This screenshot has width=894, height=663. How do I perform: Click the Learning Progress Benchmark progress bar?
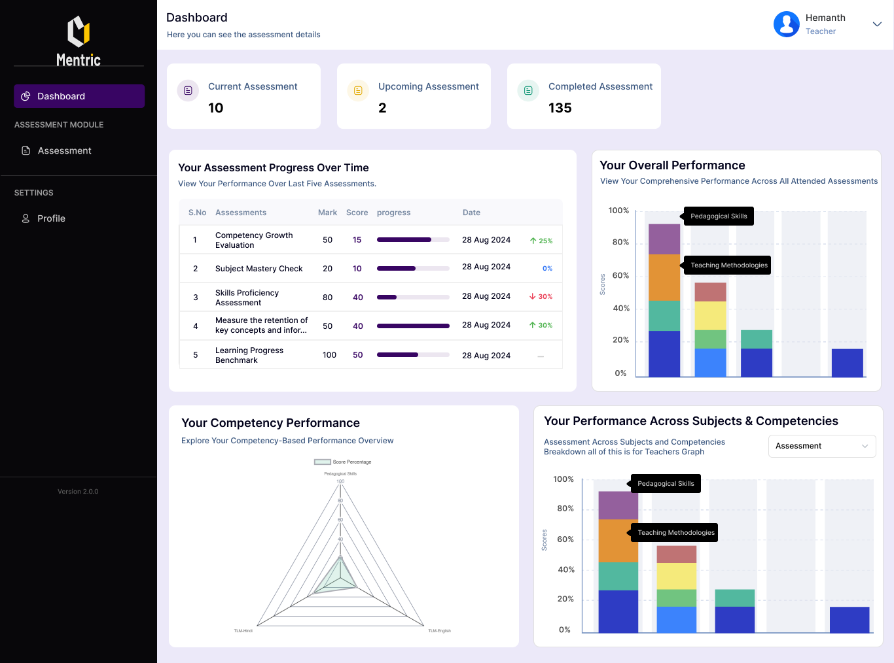tap(412, 355)
